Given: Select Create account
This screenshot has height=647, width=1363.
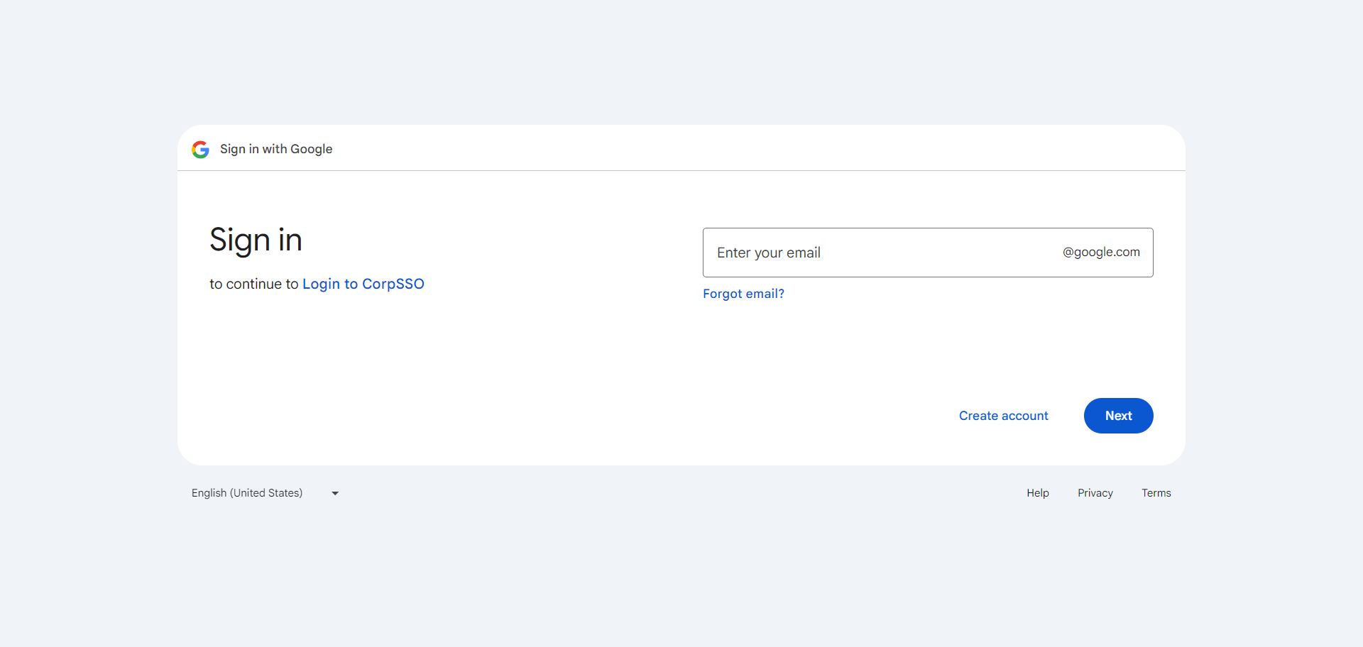Looking at the screenshot, I should click(1003, 416).
